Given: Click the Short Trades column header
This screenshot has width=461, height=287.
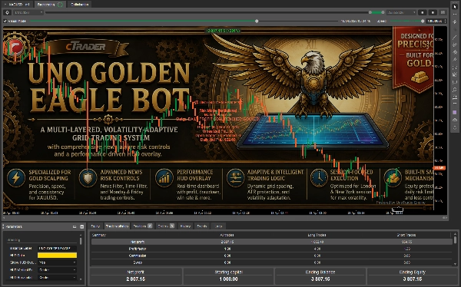Looking at the screenshot, I should 406,235.
